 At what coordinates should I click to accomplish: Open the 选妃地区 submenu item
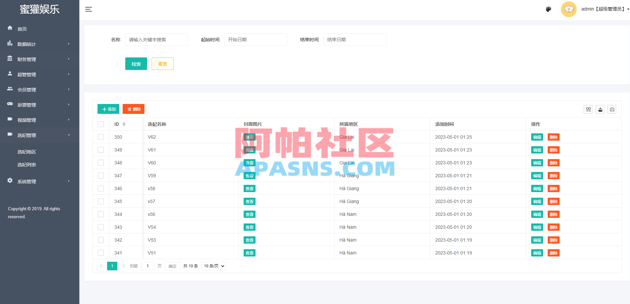point(26,152)
